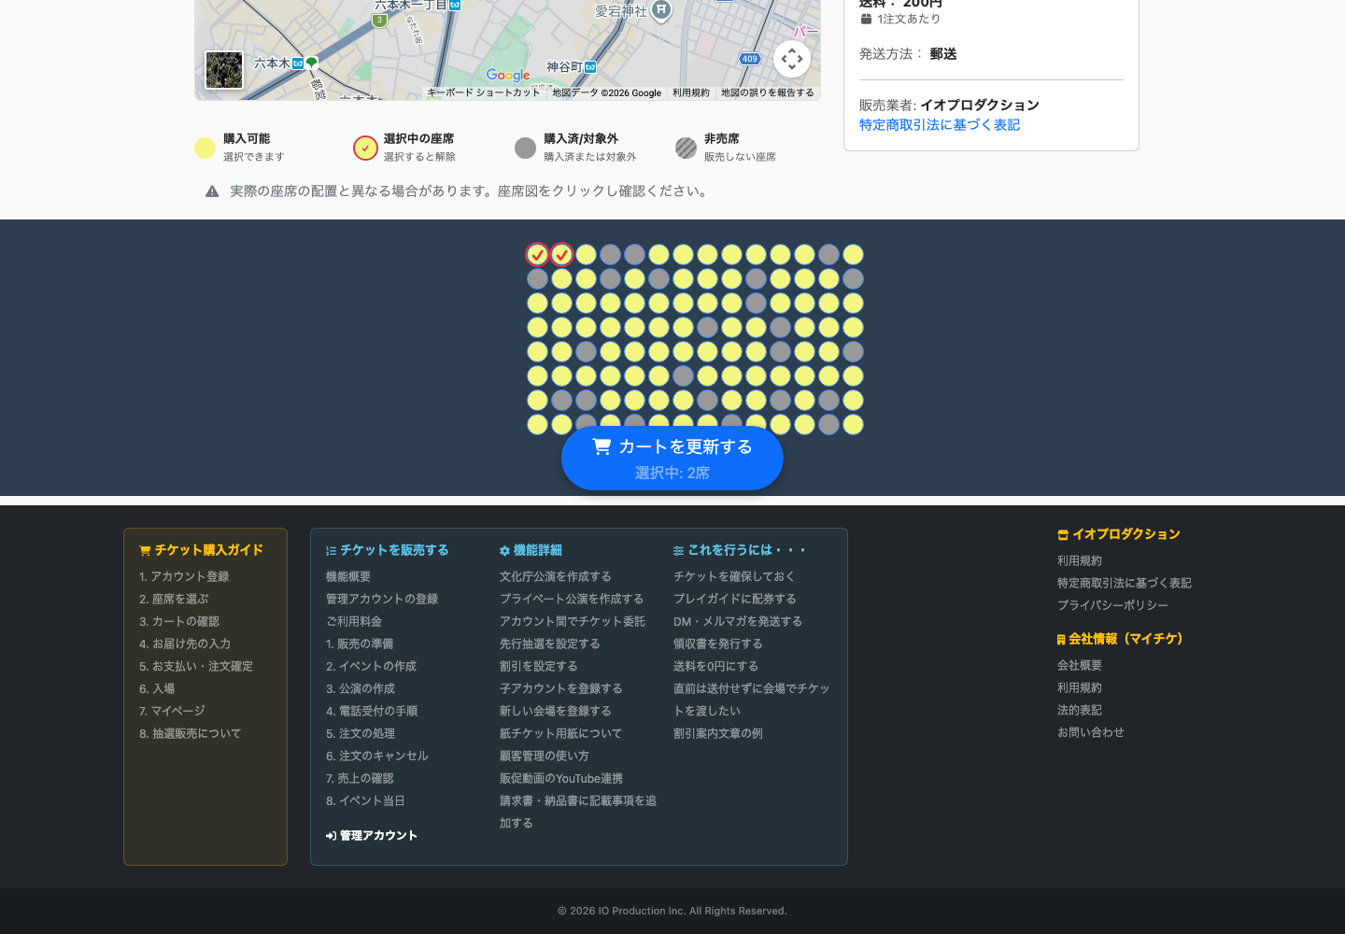Open 管理アカウントの登録 link
The width and height of the screenshot is (1345, 934).
pos(382,600)
